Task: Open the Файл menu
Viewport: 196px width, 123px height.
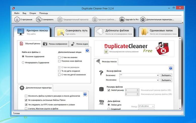Action: click(17, 13)
